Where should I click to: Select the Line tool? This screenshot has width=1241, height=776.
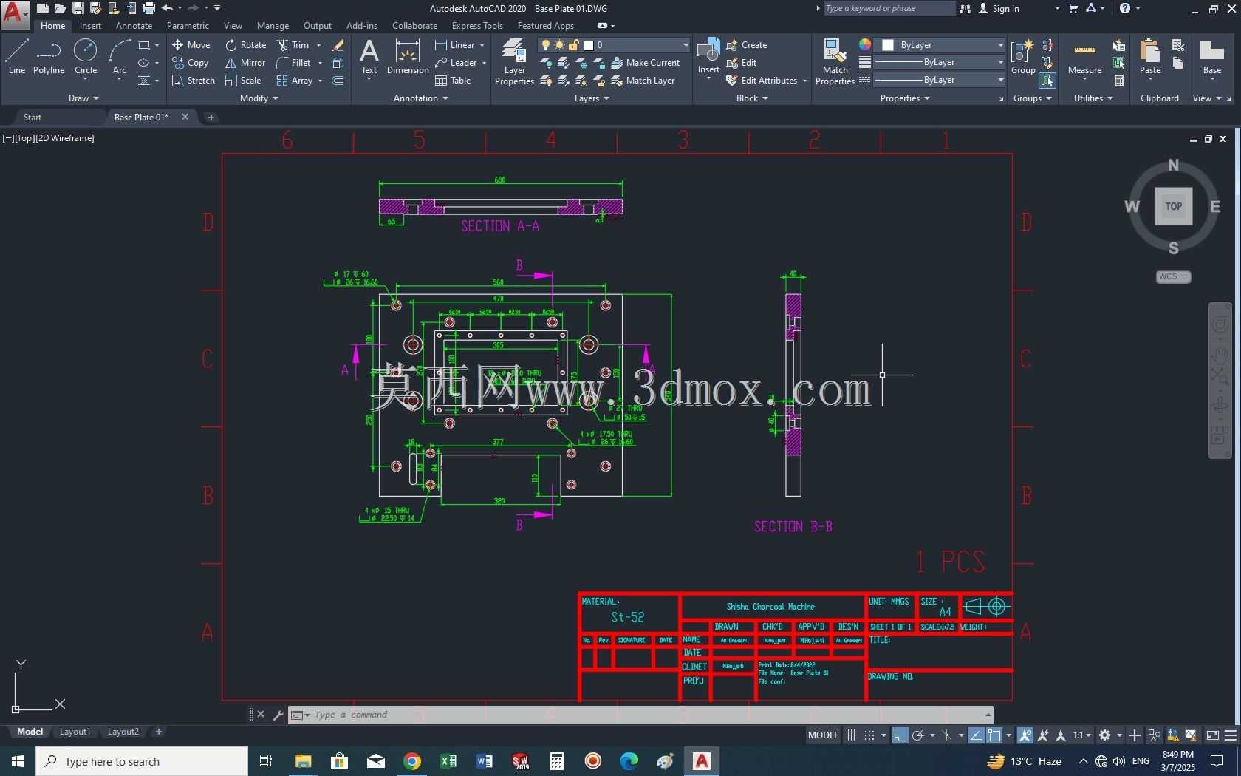(17, 58)
